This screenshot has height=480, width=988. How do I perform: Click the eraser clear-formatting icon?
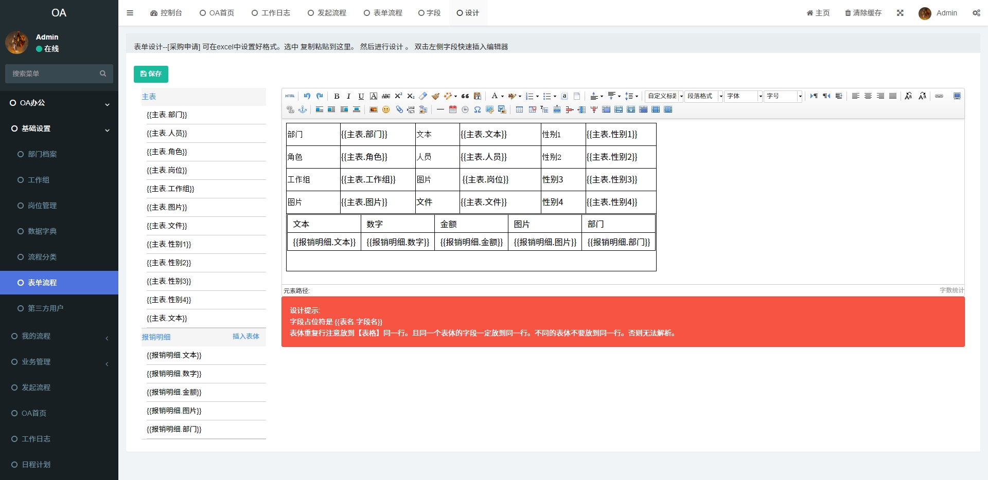[x=423, y=96]
